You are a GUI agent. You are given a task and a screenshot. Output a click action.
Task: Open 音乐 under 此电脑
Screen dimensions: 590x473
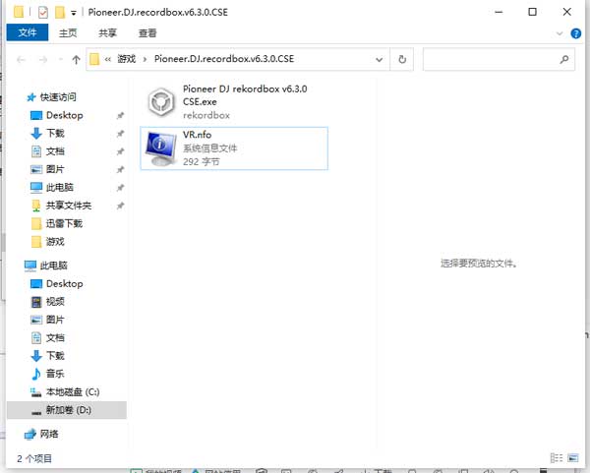click(55, 374)
